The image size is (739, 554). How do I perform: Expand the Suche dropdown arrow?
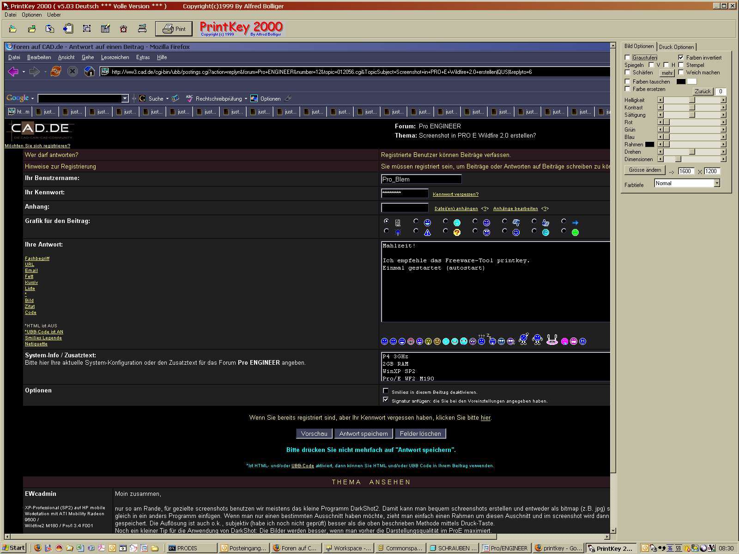click(x=167, y=99)
